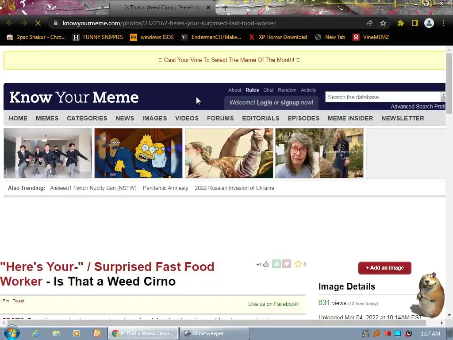Viewport: 453px width, 340px height.
Task: Go back using the browser back arrow
Action: tap(10, 23)
